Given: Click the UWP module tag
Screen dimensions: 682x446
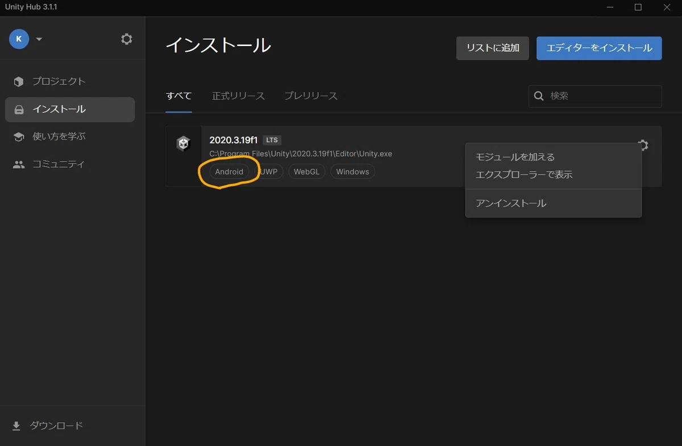Looking at the screenshot, I should 268,172.
